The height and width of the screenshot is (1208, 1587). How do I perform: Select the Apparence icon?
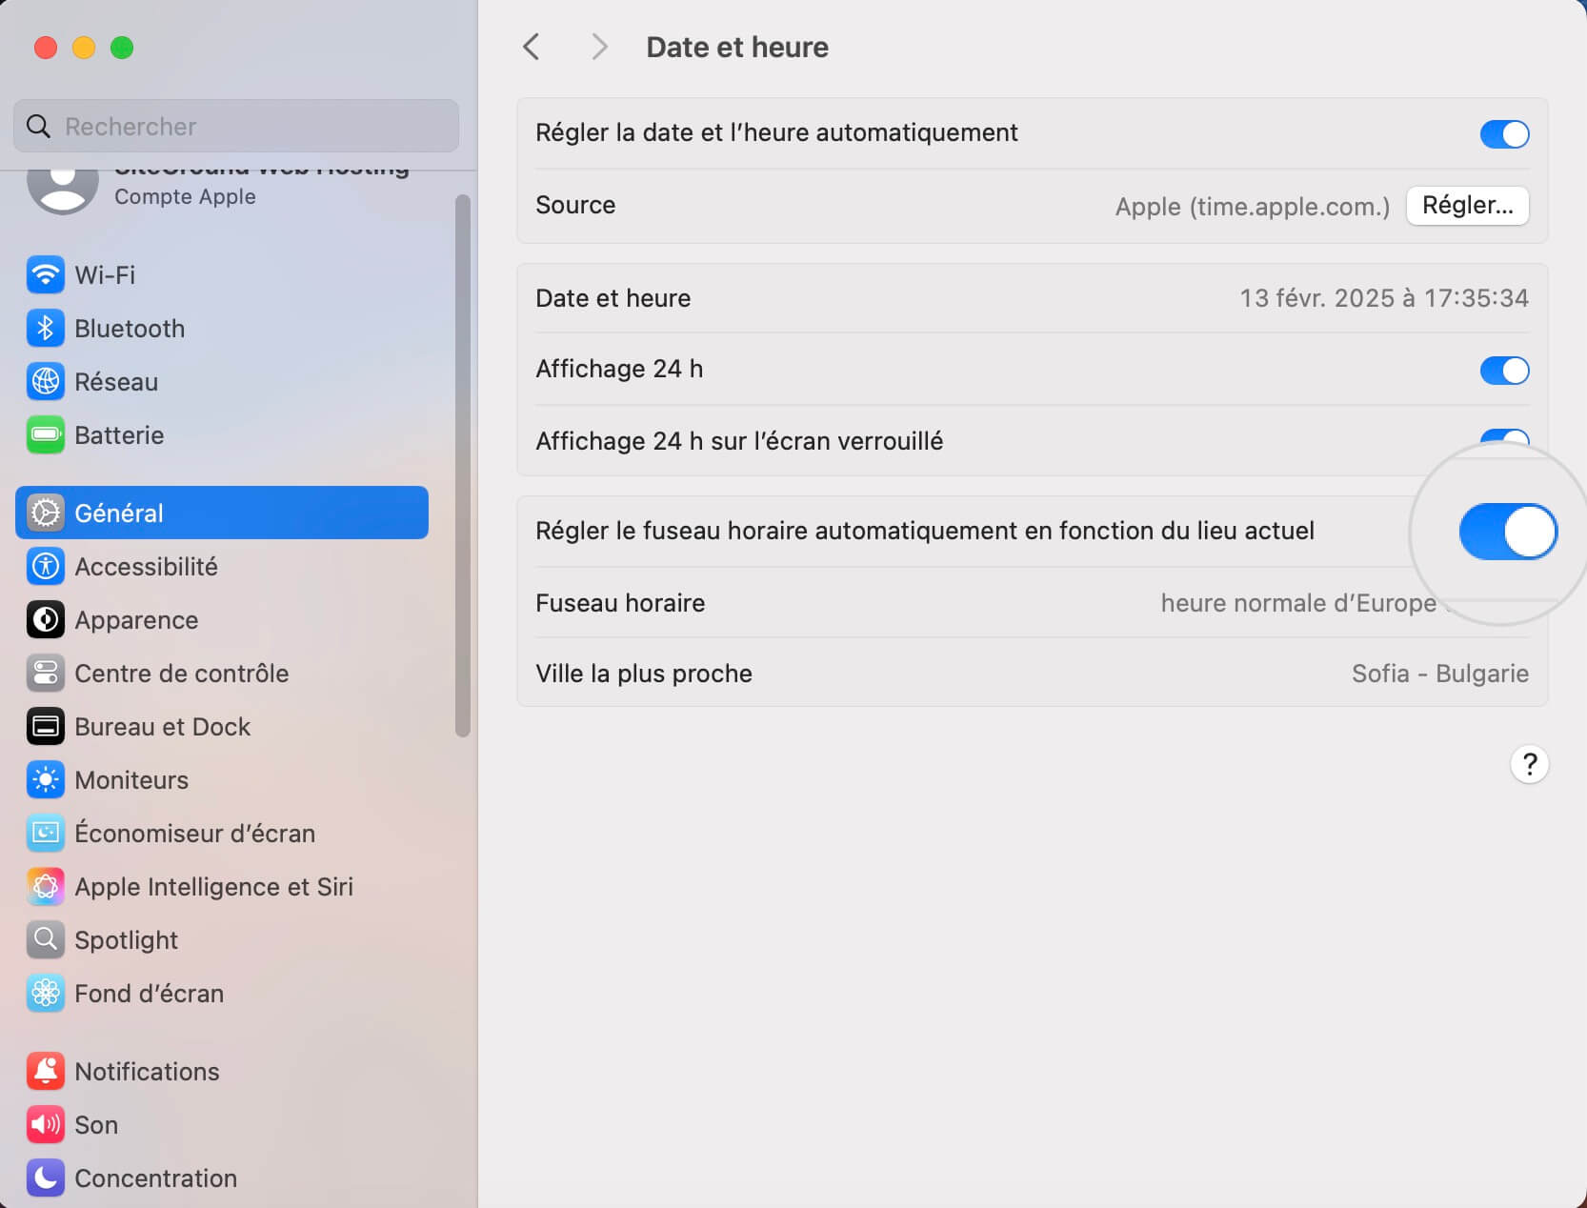point(46,620)
